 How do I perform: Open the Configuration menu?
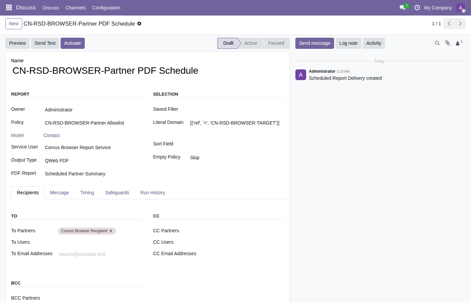(106, 8)
